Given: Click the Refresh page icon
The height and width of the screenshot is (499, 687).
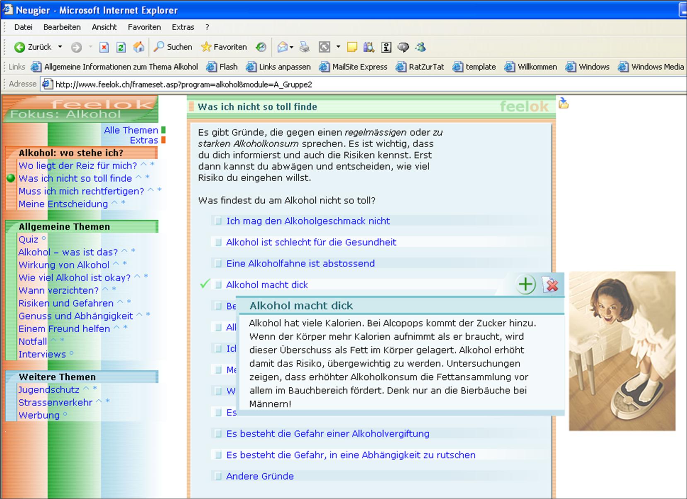Looking at the screenshot, I should click(x=121, y=47).
